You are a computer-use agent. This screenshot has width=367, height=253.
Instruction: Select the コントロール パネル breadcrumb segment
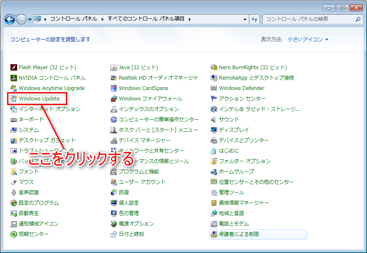pos(74,19)
